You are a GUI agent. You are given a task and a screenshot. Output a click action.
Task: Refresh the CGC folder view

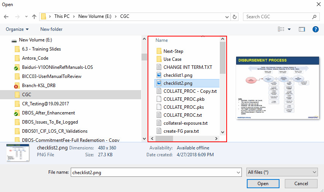click(x=235, y=17)
